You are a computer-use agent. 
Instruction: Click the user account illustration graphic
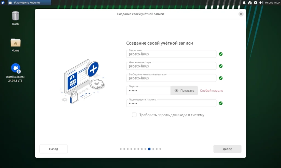[x=82, y=82]
